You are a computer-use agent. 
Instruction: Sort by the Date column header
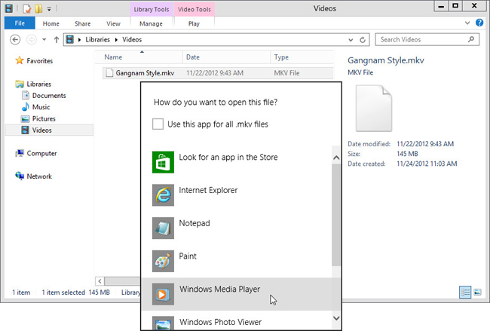click(x=226, y=57)
